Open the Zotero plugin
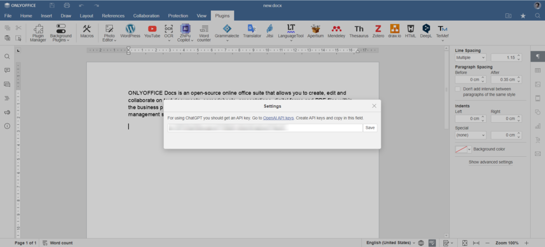 click(378, 31)
